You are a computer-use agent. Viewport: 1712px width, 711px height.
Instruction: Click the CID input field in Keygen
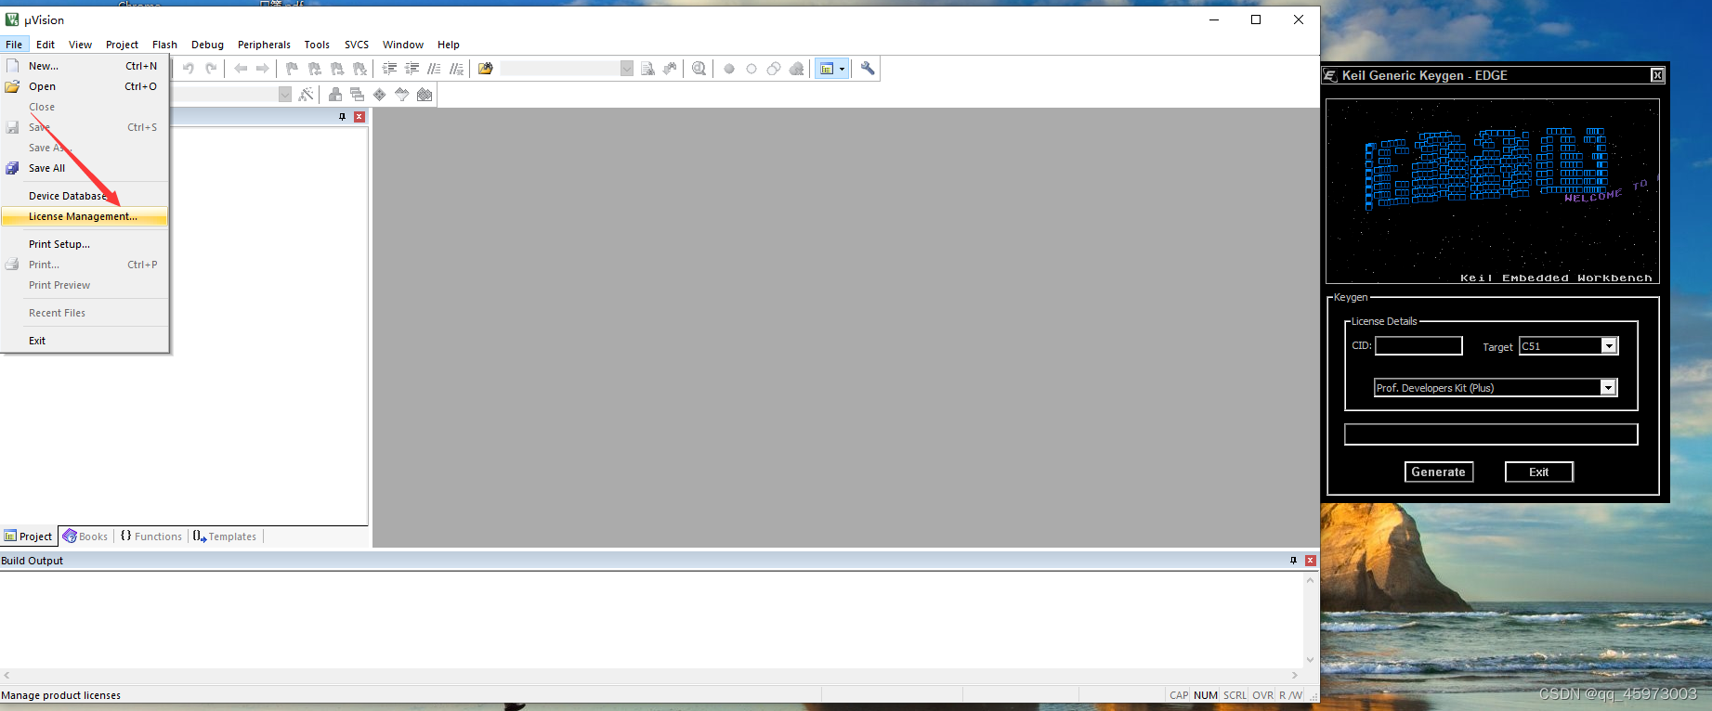(x=1418, y=346)
